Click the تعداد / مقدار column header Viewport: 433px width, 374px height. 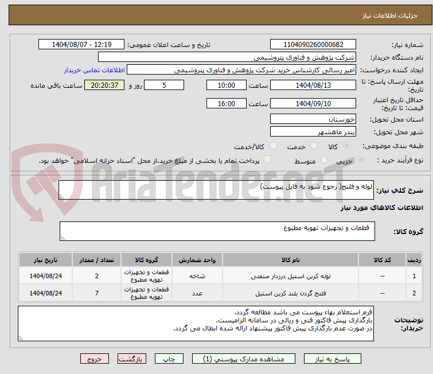pos(97,260)
